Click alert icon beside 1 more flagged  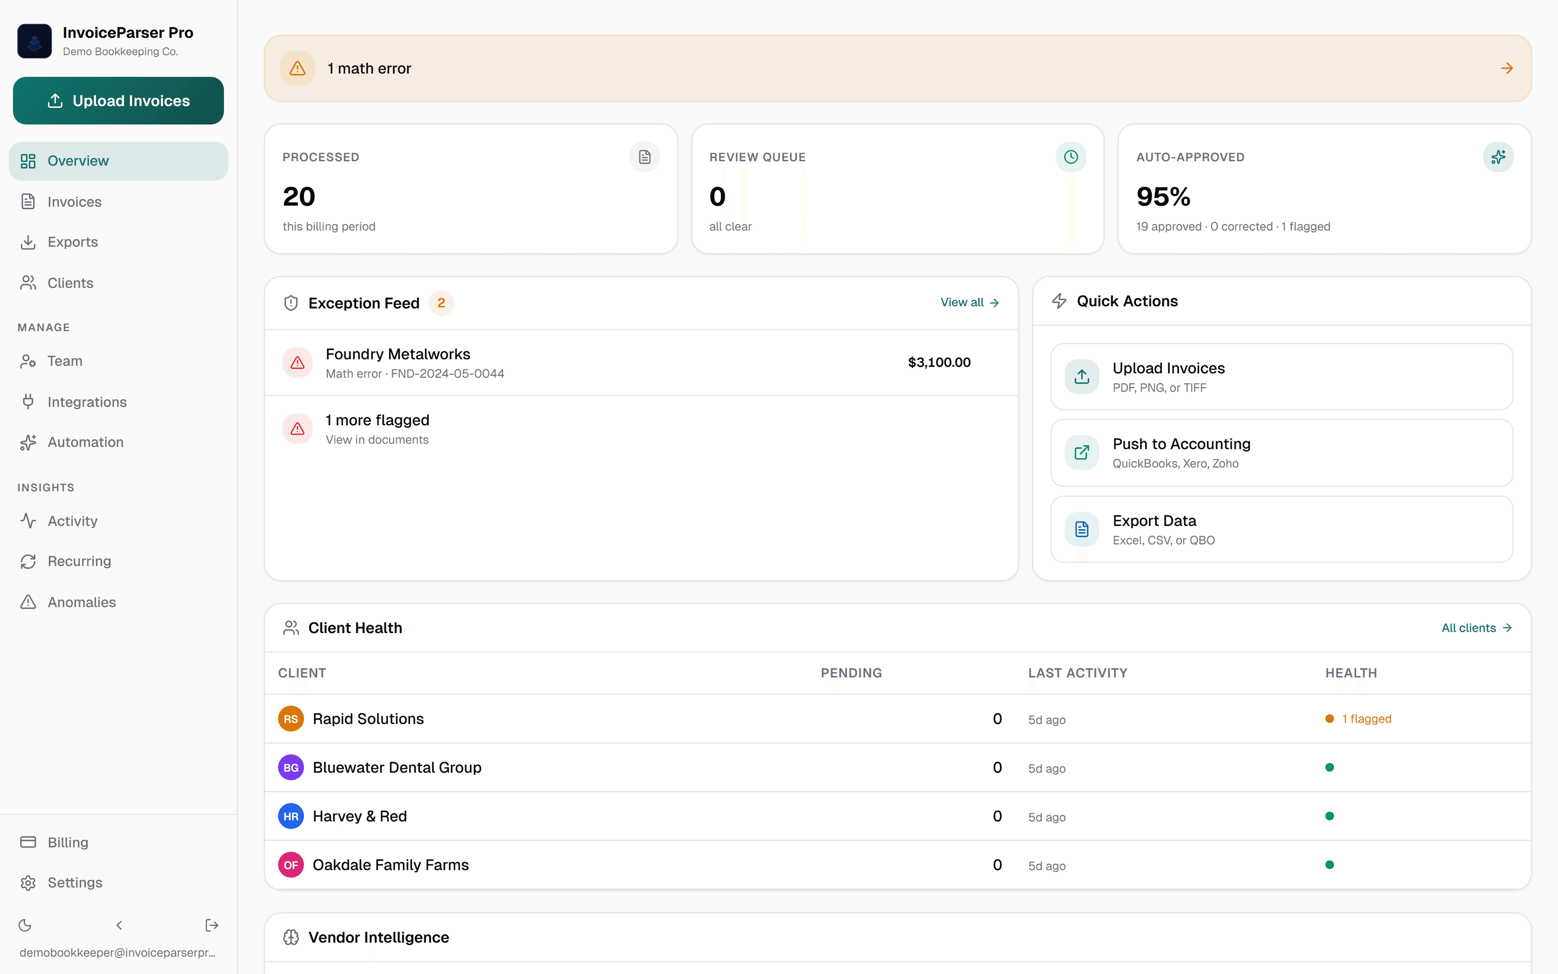[x=297, y=429]
